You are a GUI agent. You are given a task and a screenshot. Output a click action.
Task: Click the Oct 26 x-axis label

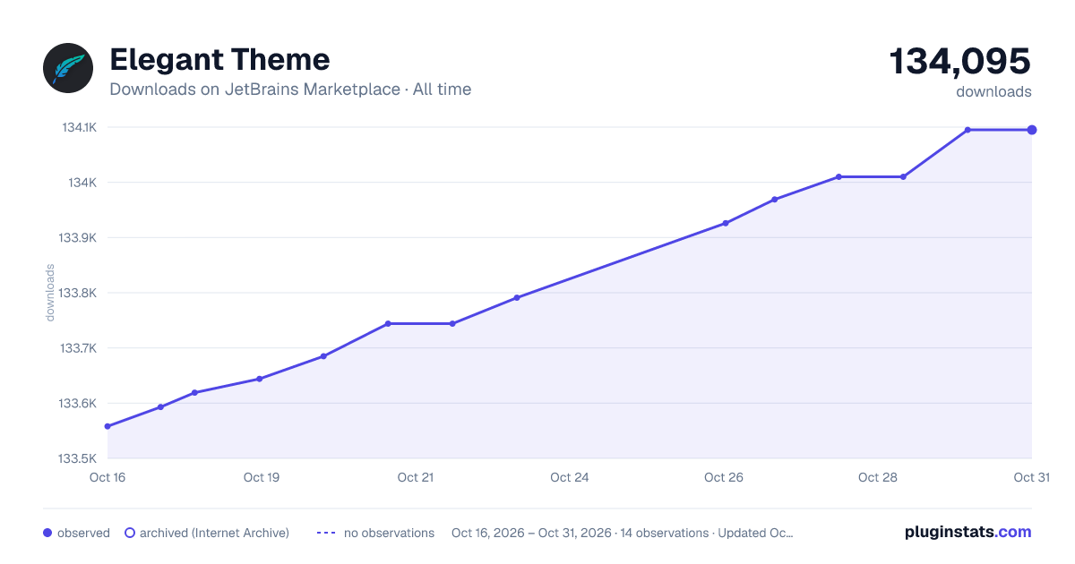(724, 477)
